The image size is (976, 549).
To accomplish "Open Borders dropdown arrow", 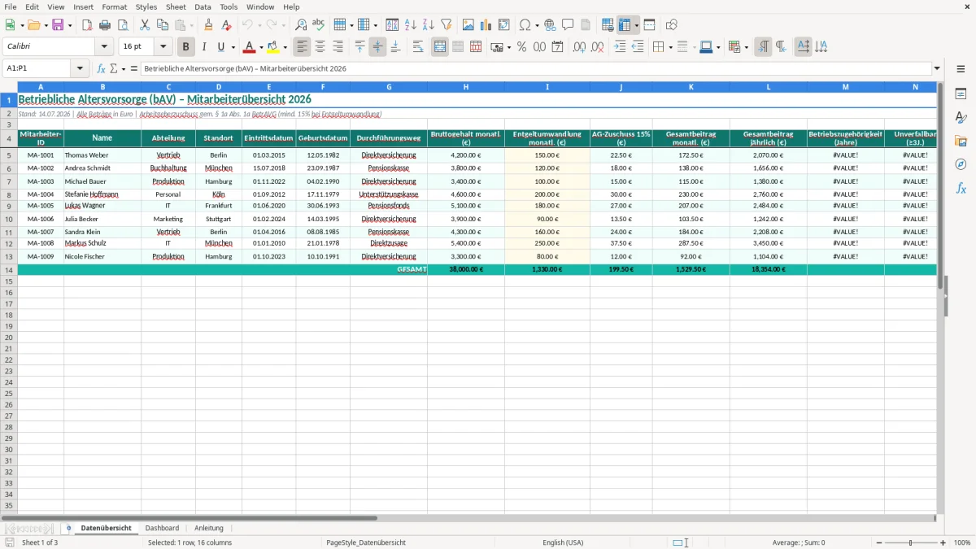I will (x=669, y=47).
